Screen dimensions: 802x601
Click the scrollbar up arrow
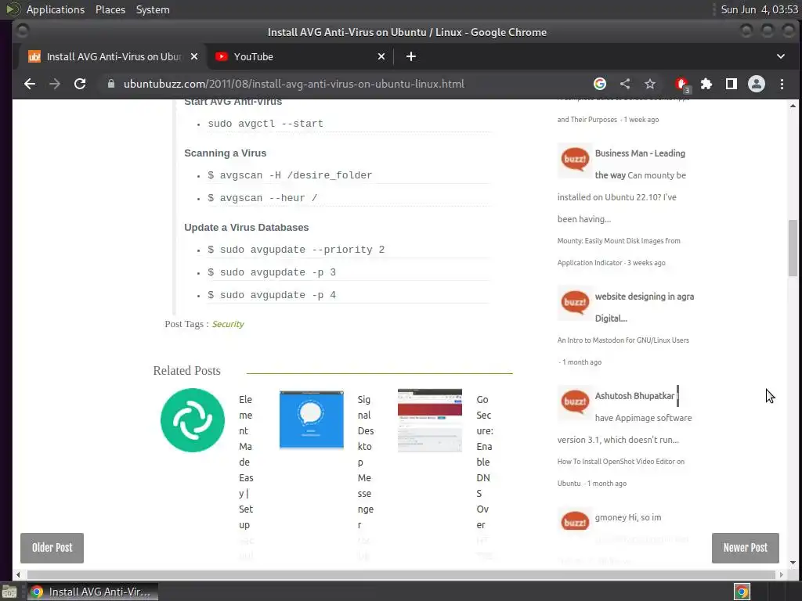[x=793, y=106]
